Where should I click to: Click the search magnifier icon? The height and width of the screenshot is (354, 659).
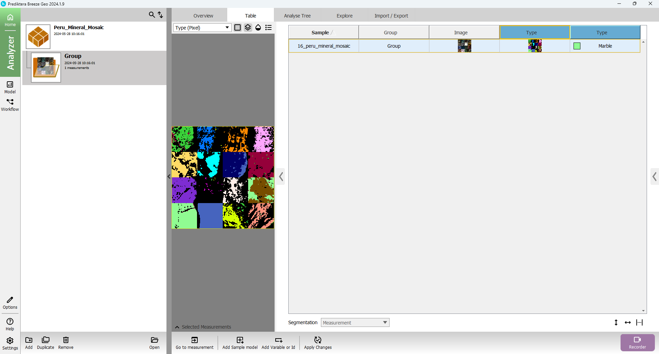[152, 15]
